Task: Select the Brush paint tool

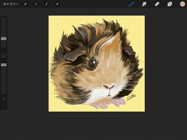Action: (x=131, y=4)
